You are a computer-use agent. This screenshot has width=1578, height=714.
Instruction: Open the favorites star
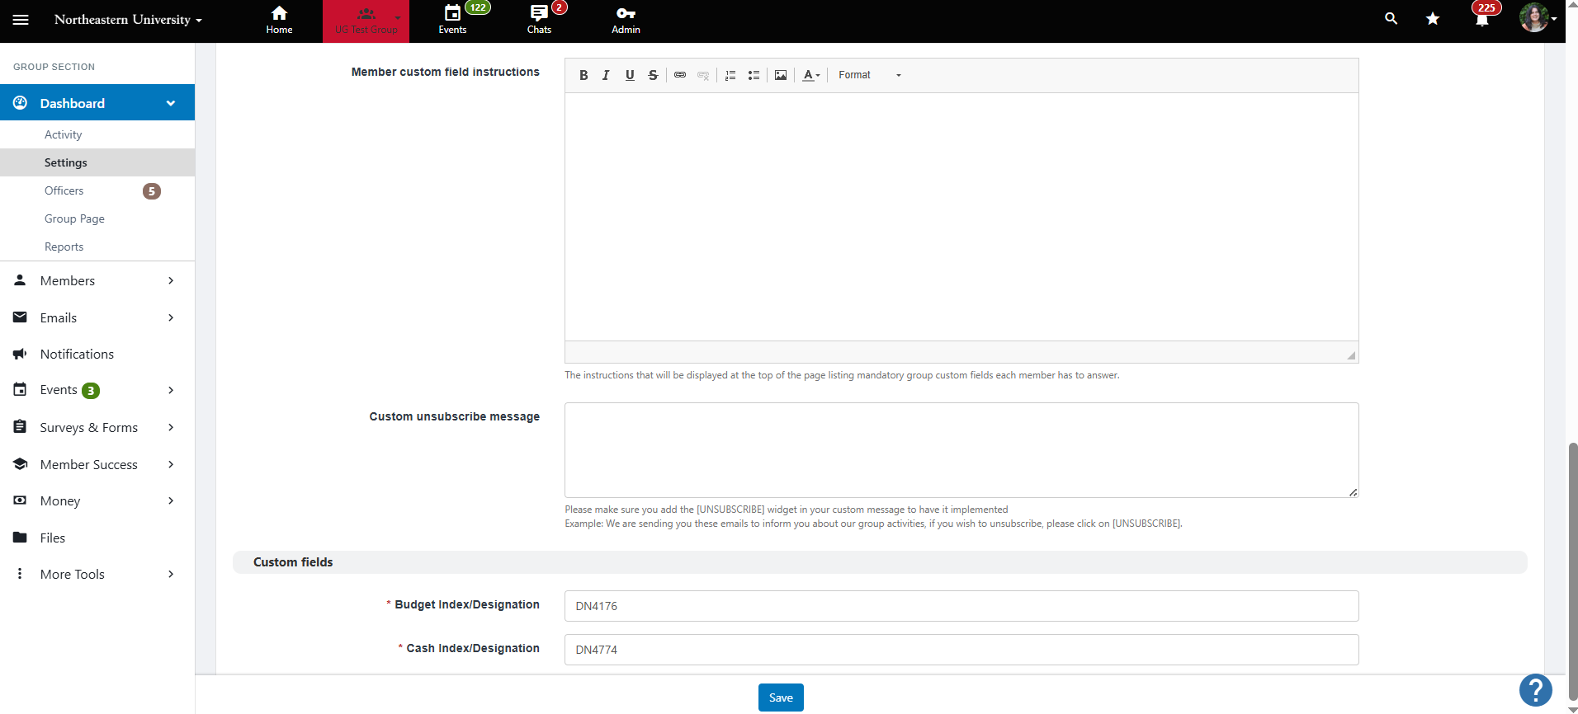1433,19
